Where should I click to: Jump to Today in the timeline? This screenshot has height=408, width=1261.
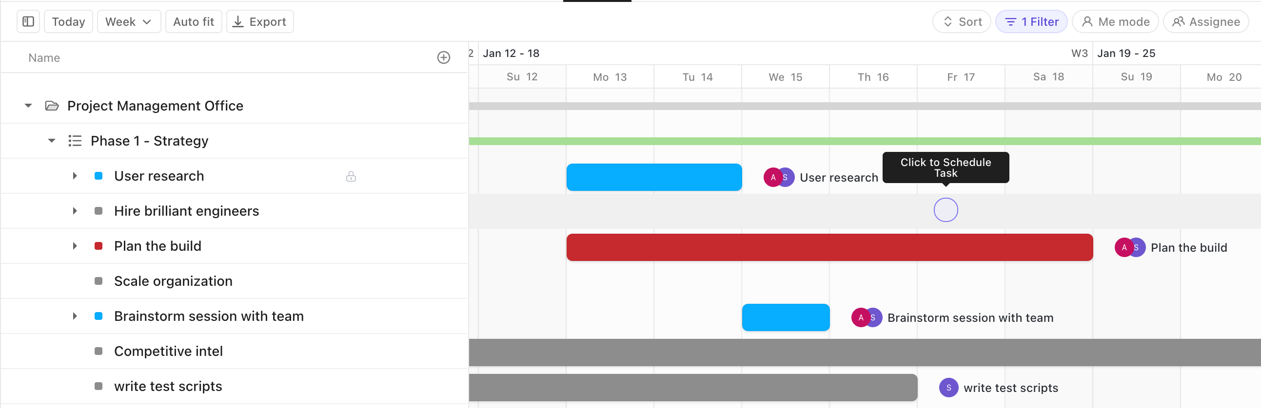tap(69, 21)
